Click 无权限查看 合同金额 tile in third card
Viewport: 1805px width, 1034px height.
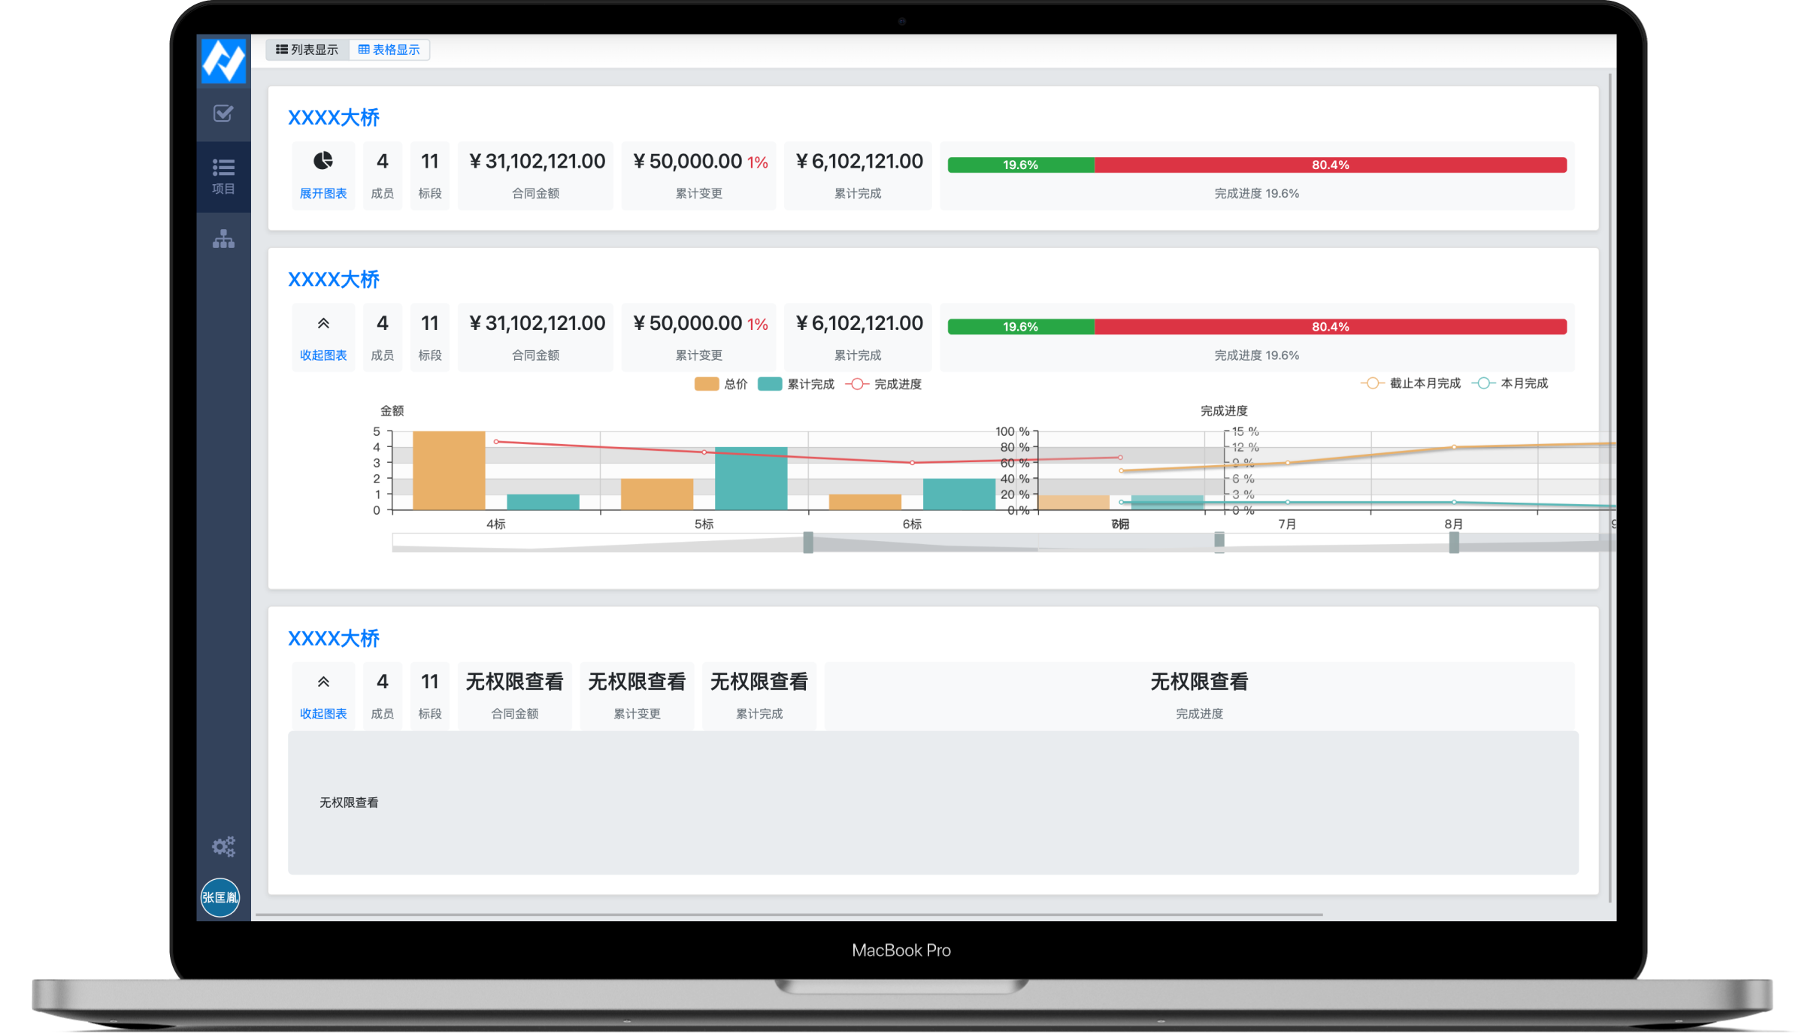pyautogui.click(x=515, y=696)
